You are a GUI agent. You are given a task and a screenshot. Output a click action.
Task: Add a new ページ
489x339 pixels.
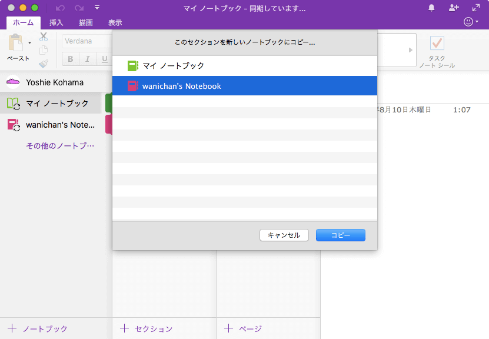(x=243, y=328)
